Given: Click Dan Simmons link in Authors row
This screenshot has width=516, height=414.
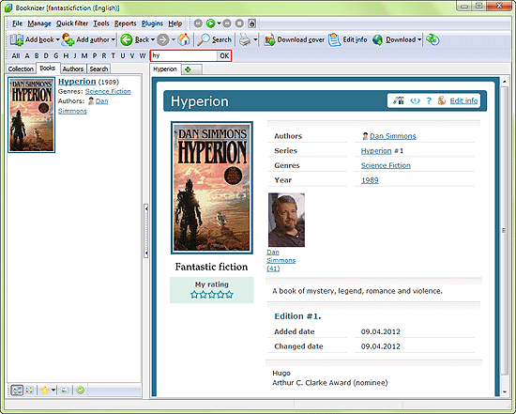Looking at the screenshot, I should pos(392,136).
